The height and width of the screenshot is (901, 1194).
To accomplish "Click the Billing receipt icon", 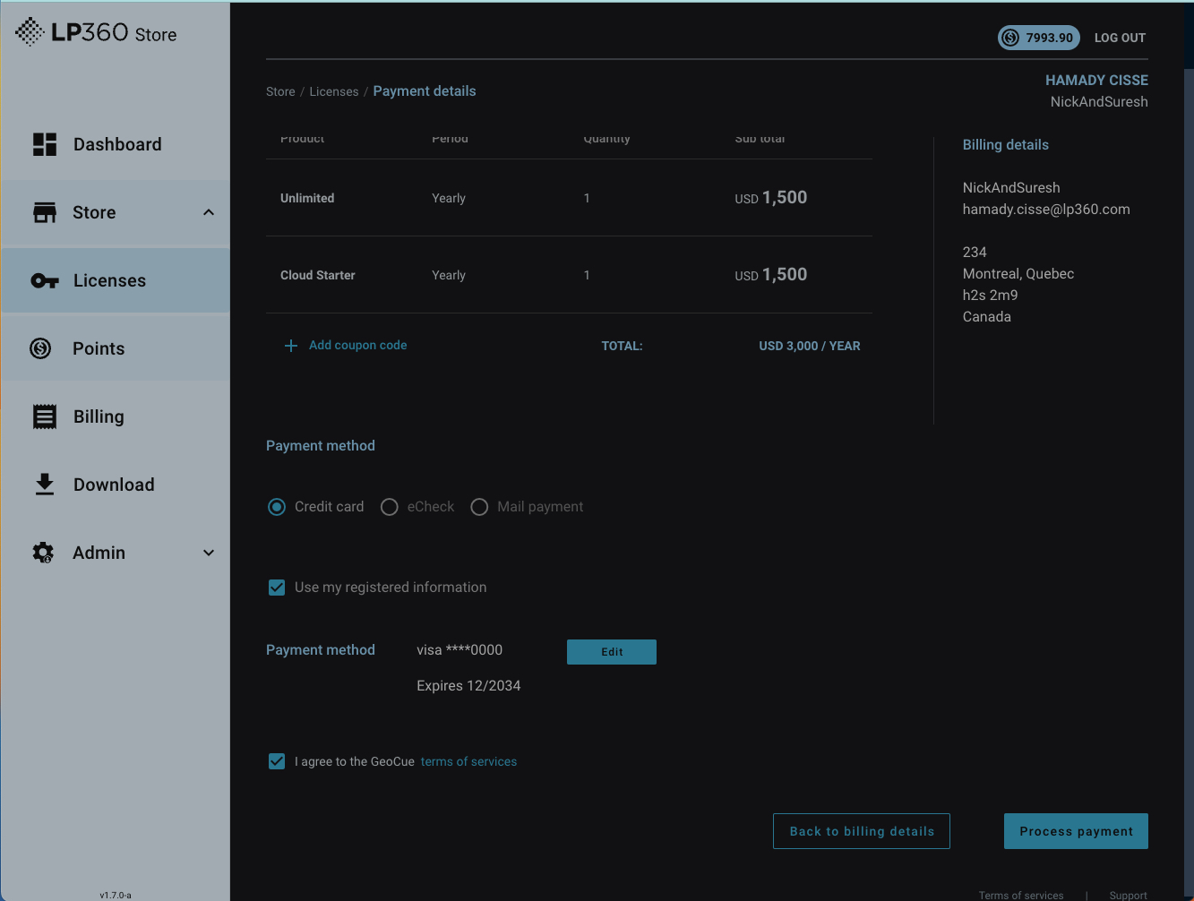I will (45, 416).
